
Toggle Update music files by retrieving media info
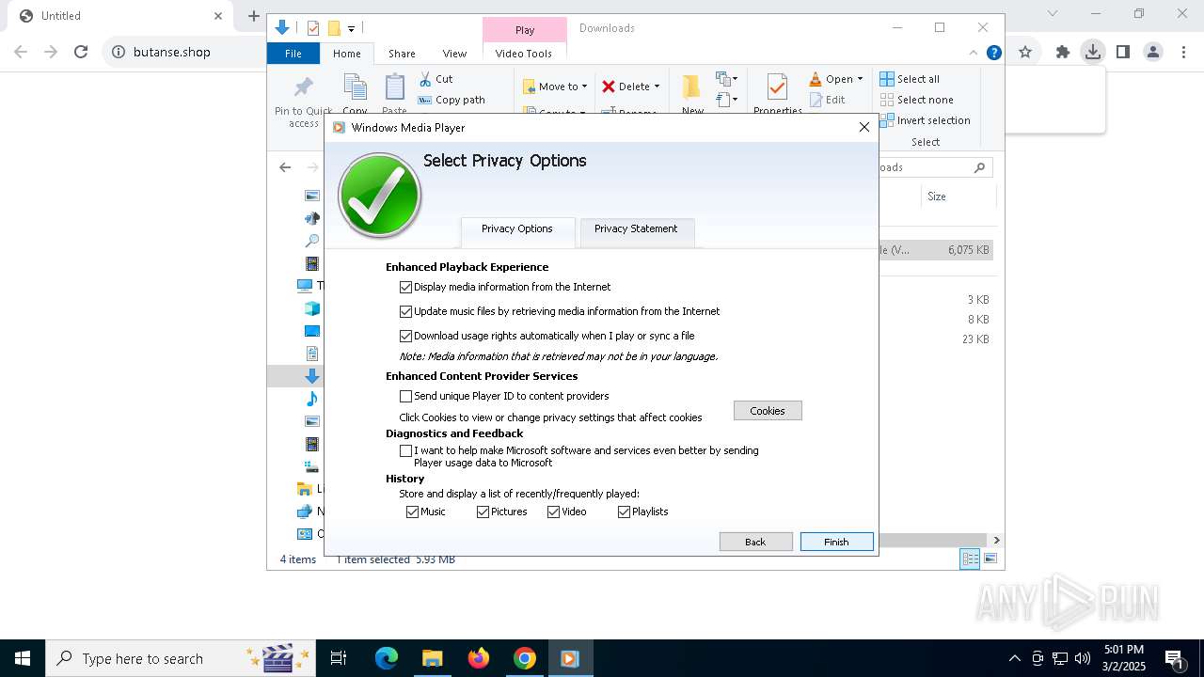pyautogui.click(x=406, y=311)
